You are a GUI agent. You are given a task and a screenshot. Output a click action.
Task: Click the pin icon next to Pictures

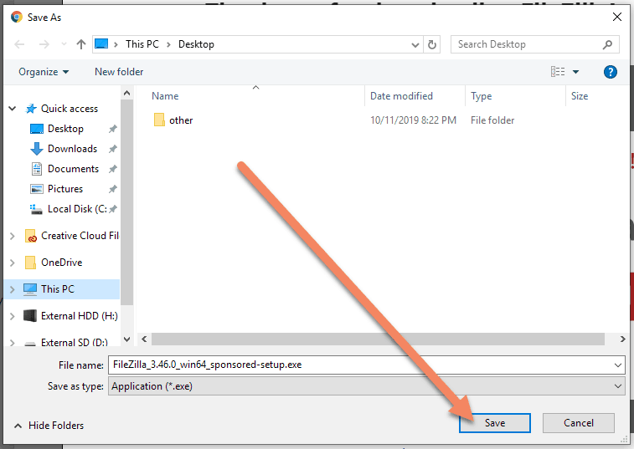113,189
